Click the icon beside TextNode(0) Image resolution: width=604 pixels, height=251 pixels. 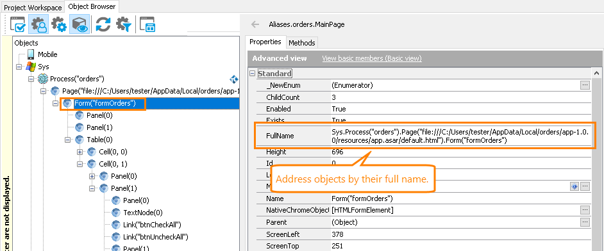(x=116, y=212)
